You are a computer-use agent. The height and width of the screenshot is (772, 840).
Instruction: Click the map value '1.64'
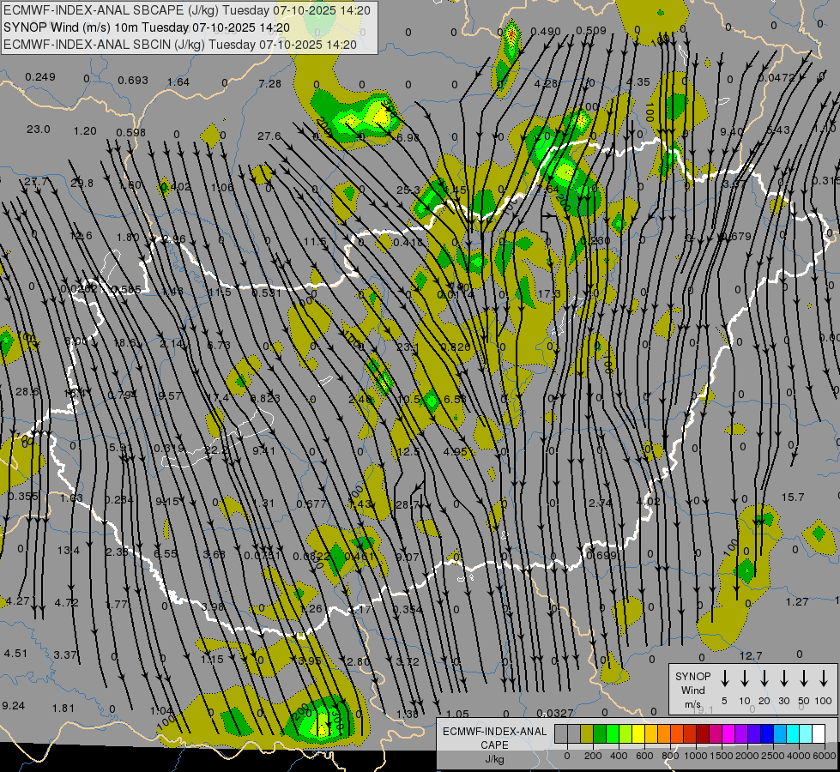[x=178, y=82]
